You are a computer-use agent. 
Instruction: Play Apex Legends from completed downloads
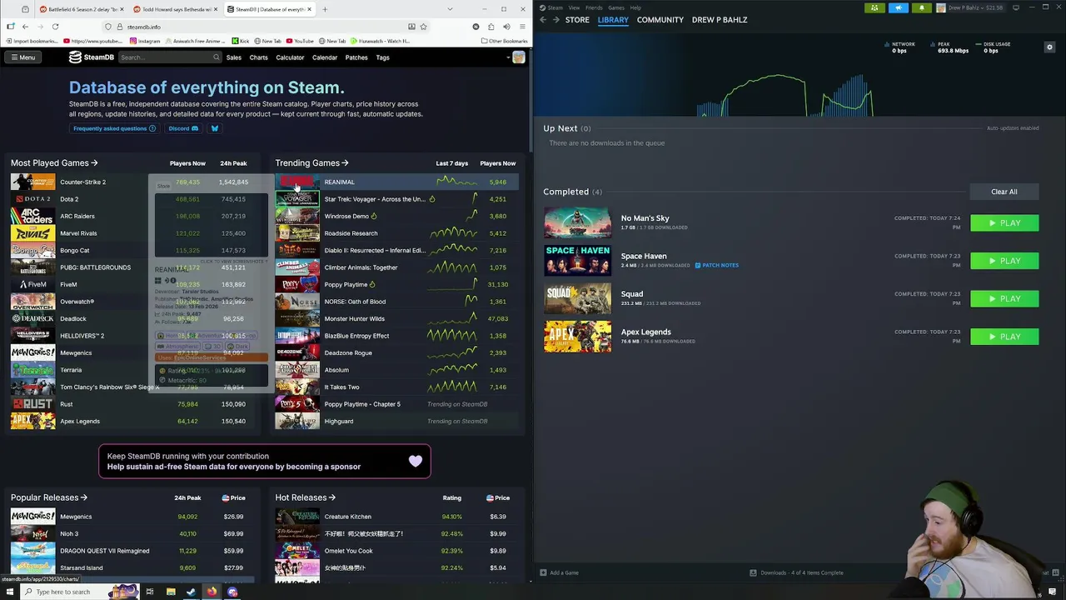(x=1004, y=337)
